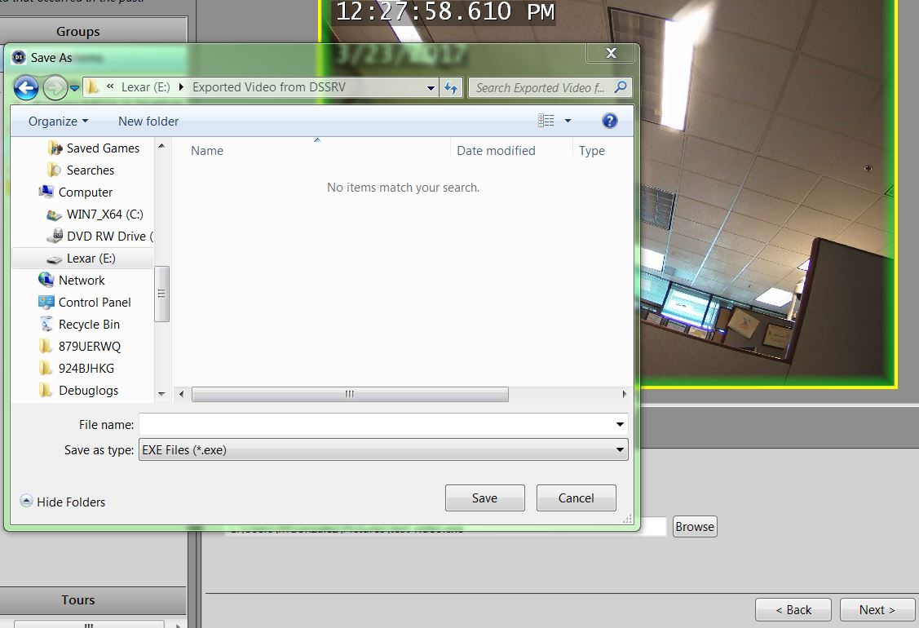Click the Next button in the wizard
This screenshot has height=628, width=919.
coord(877,609)
